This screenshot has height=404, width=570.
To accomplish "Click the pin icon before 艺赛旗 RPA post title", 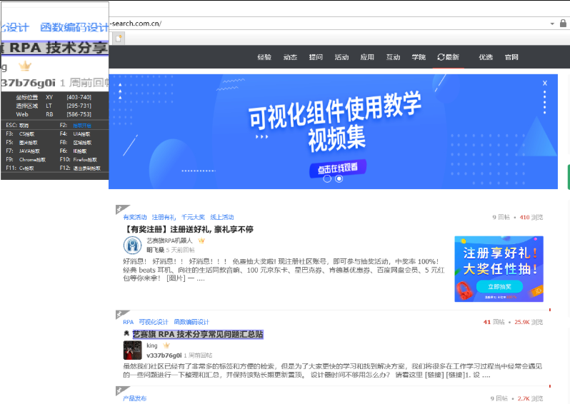I will [126, 334].
